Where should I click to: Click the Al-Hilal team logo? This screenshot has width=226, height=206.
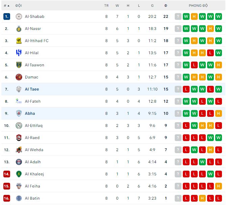pyautogui.click(x=19, y=53)
